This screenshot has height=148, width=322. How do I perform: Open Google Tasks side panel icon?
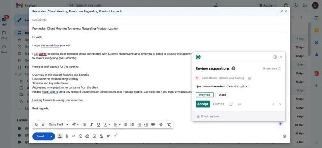click(317, 42)
